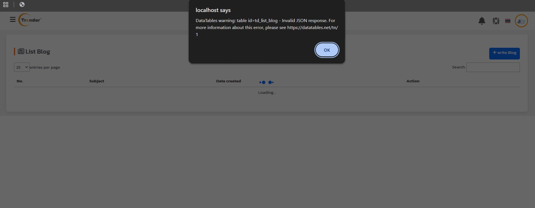Click the newspaper icon beside List Blog
This screenshot has width=535, height=208.
(x=21, y=51)
